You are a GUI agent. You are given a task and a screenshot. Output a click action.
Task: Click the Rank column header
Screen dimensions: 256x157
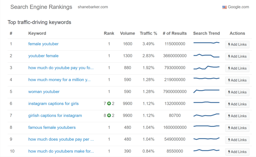(109, 33)
